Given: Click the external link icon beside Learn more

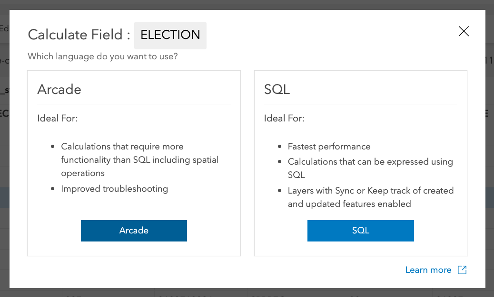Looking at the screenshot, I should pyautogui.click(x=462, y=270).
